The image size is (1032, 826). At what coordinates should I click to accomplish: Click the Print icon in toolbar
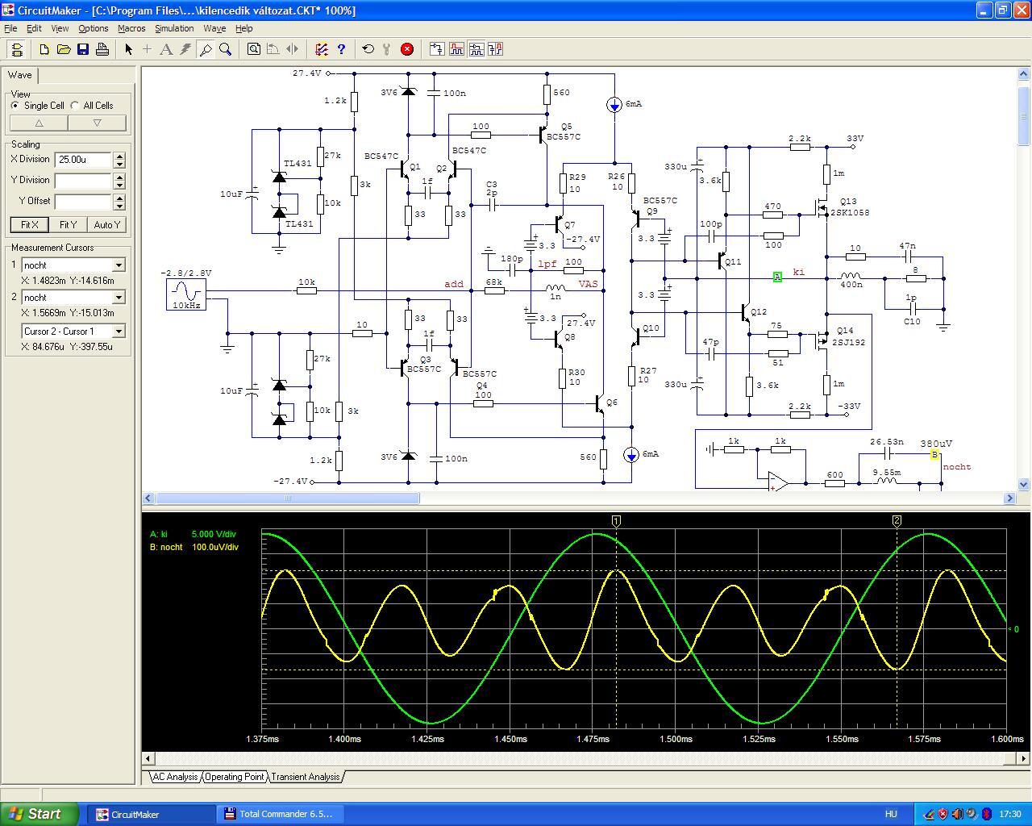(102, 49)
